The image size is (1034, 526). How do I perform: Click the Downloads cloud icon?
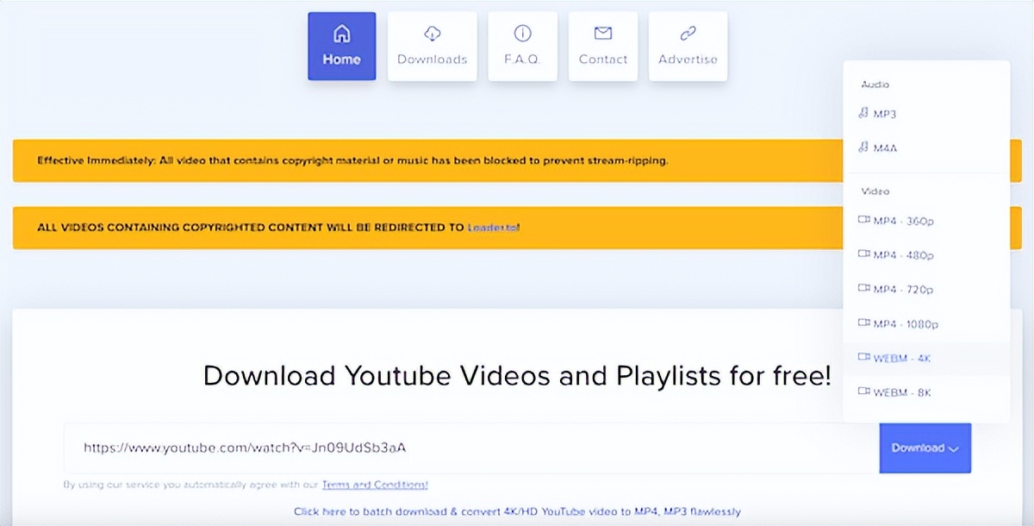pos(433,34)
